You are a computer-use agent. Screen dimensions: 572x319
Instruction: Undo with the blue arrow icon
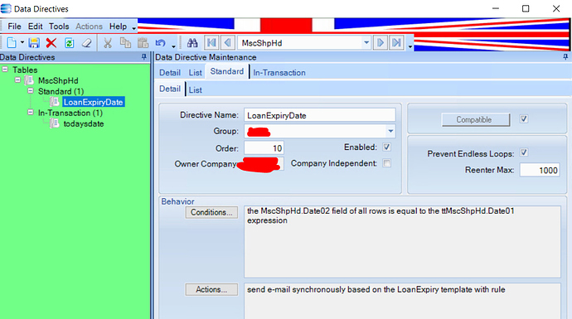coord(161,43)
